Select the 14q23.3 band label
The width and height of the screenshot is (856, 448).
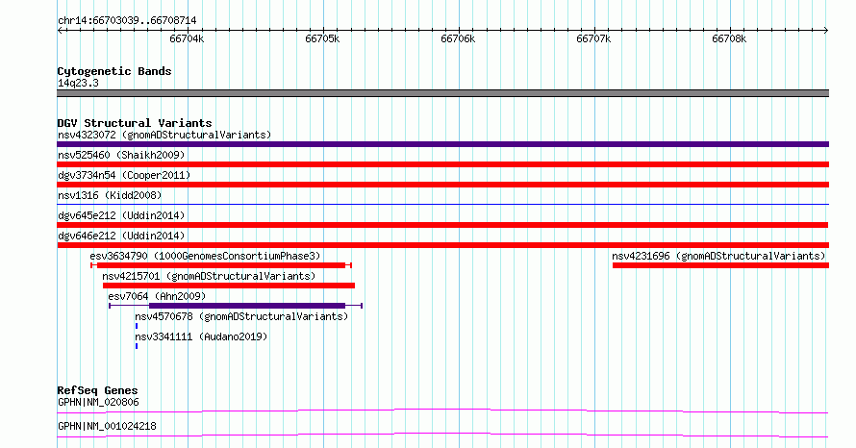pos(78,83)
